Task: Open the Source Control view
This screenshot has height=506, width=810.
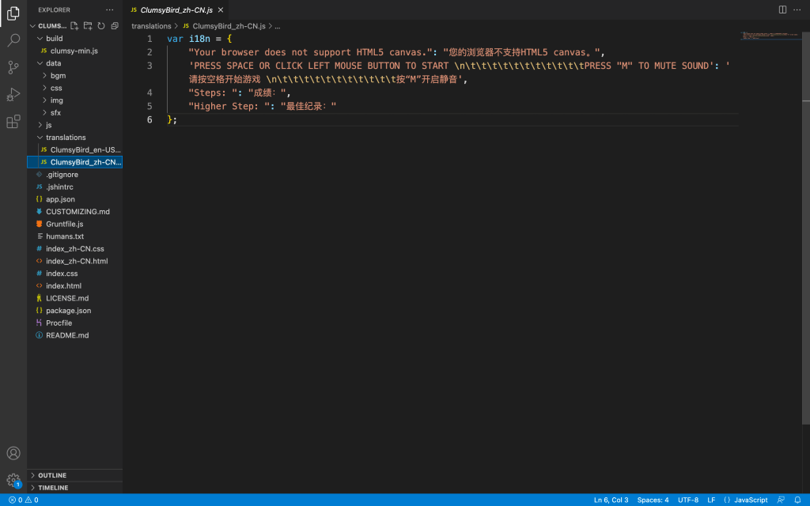Action: click(x=13, y=67)
